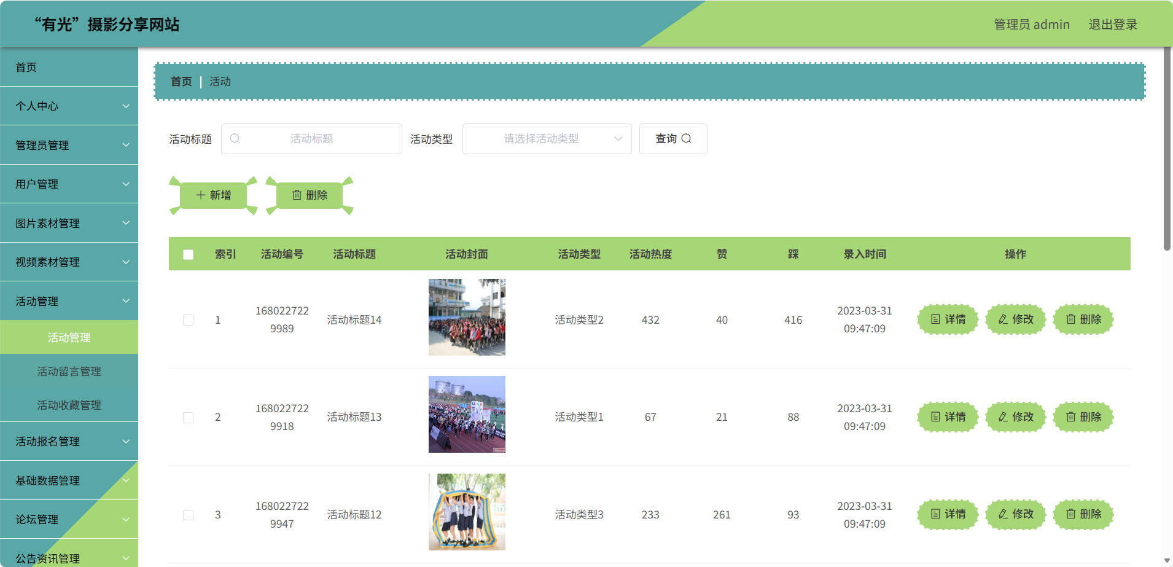Click 首页 in the breadcrumb

coord(181,82)
